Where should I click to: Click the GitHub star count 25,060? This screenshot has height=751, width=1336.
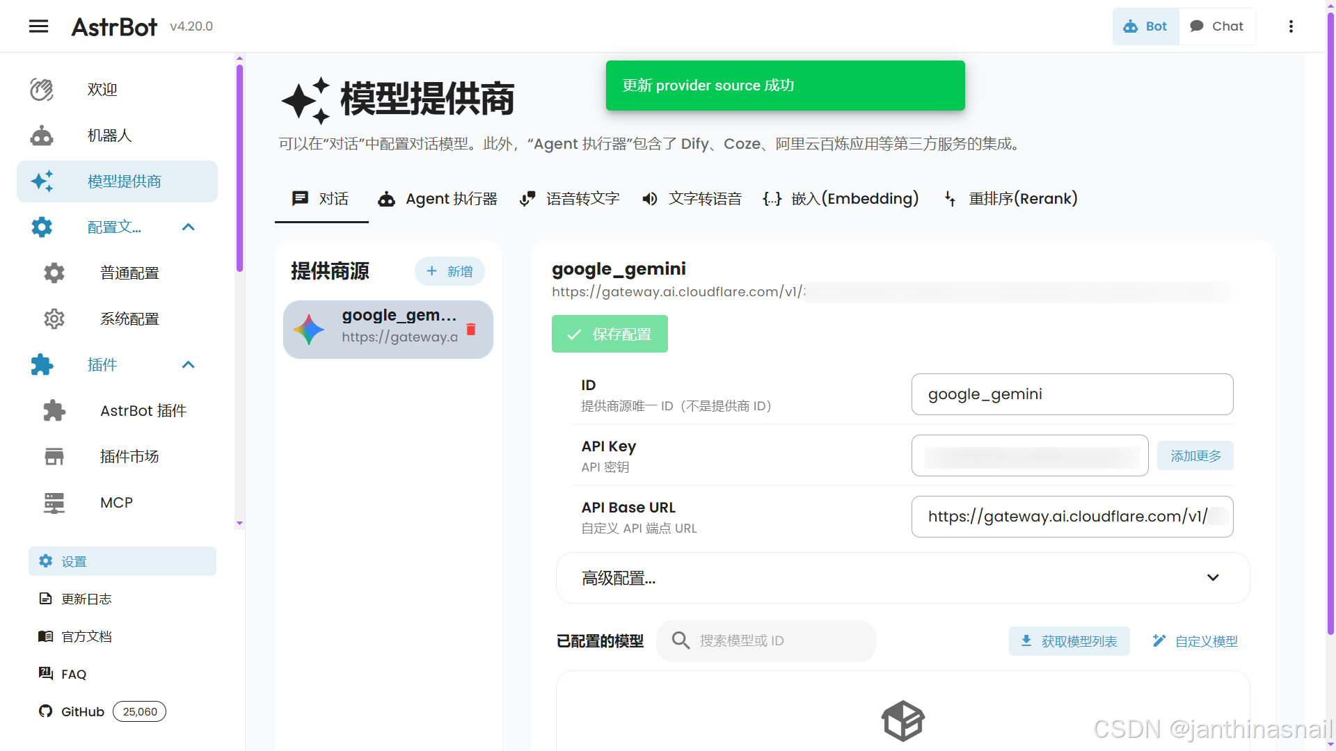click(140, 711)
